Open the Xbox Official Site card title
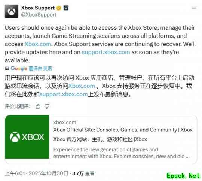 [123, 130]
